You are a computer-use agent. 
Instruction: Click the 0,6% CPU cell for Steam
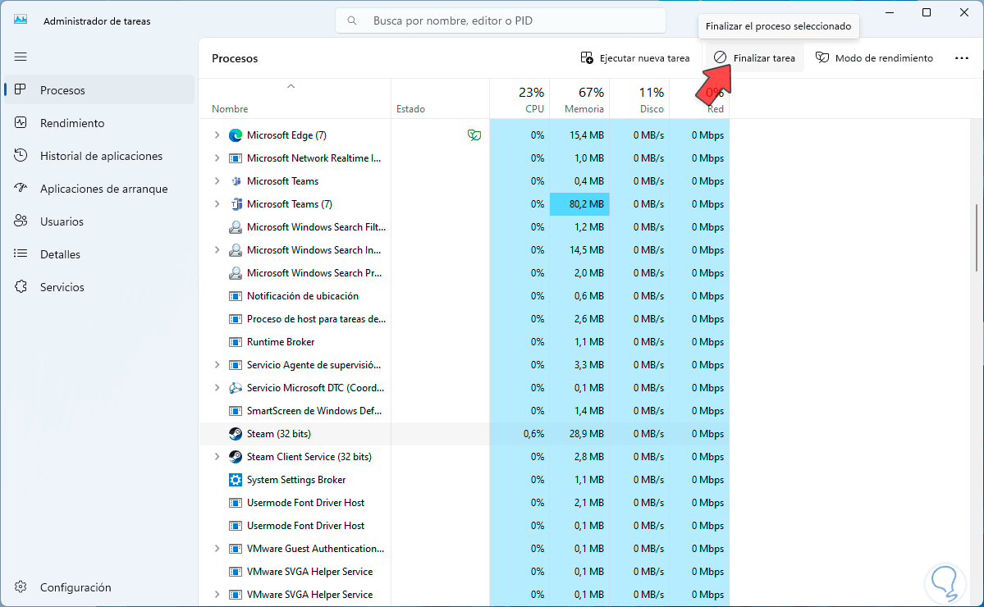(519, 433)
